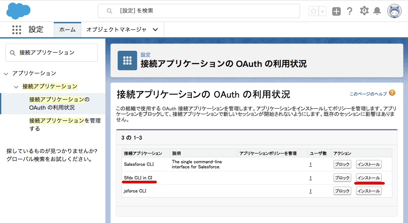
Task: View notifications bell icon
Action: 377,11
